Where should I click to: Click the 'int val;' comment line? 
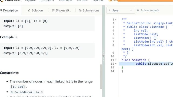tap(141, 30)
